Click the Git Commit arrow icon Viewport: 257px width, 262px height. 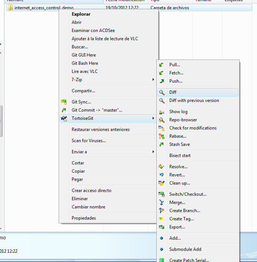[64, 110]
